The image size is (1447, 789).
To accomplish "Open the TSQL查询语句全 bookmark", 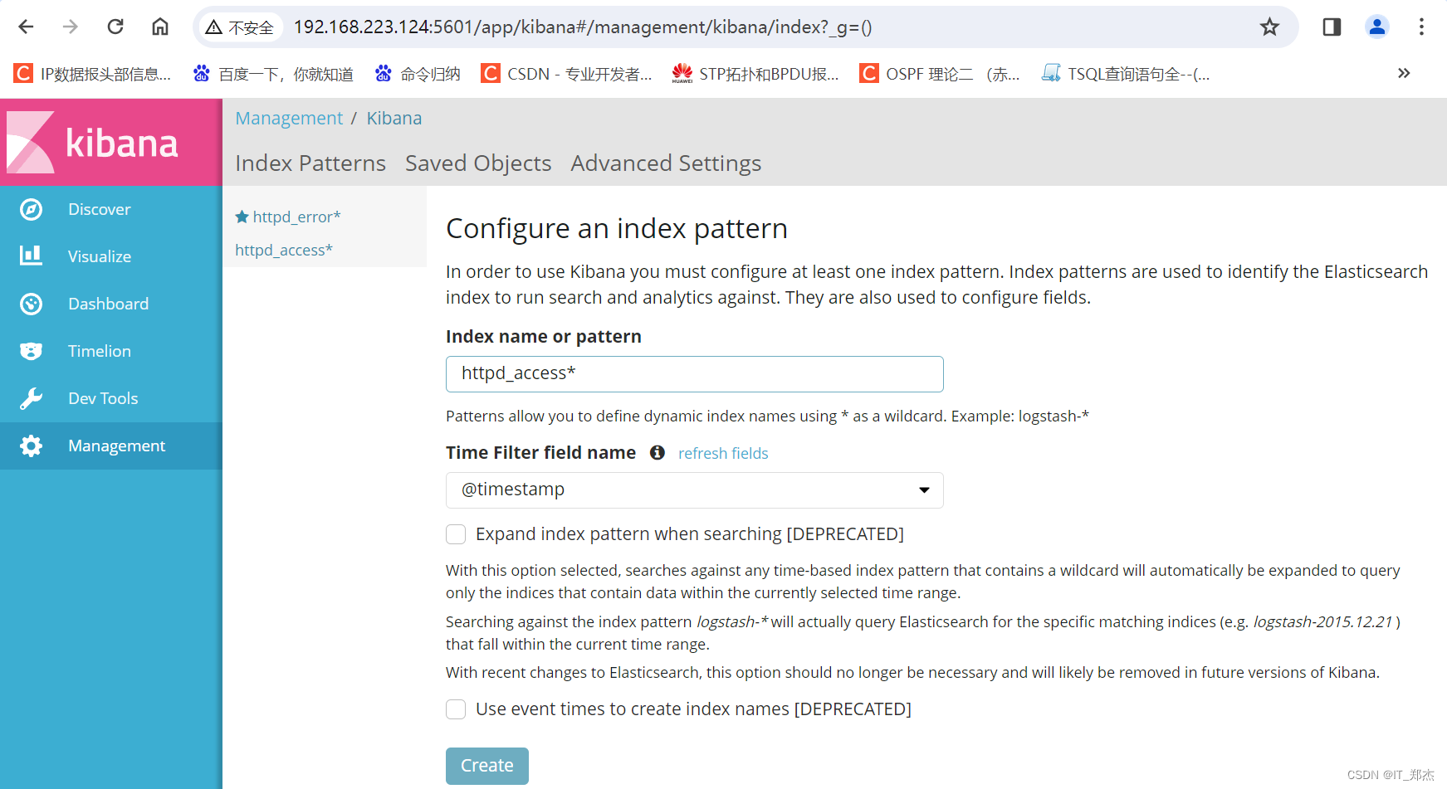I will coord(1126,74).
